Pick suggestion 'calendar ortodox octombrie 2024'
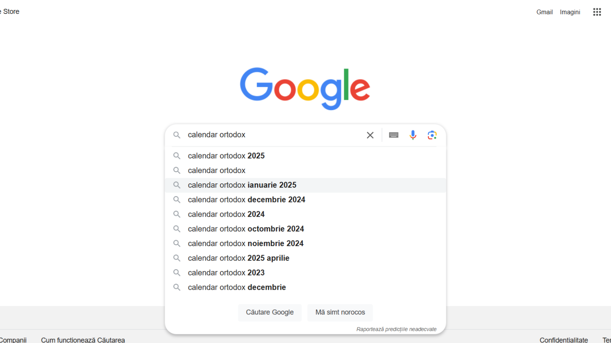The image size is (611, 343). point(305,229)
